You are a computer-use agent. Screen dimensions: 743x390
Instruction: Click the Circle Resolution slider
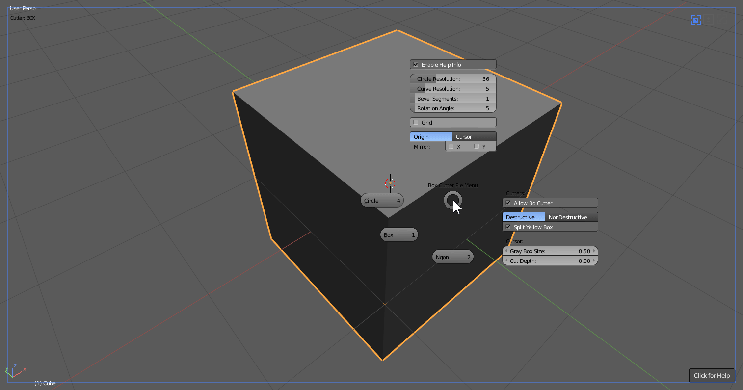click(452, 79)
